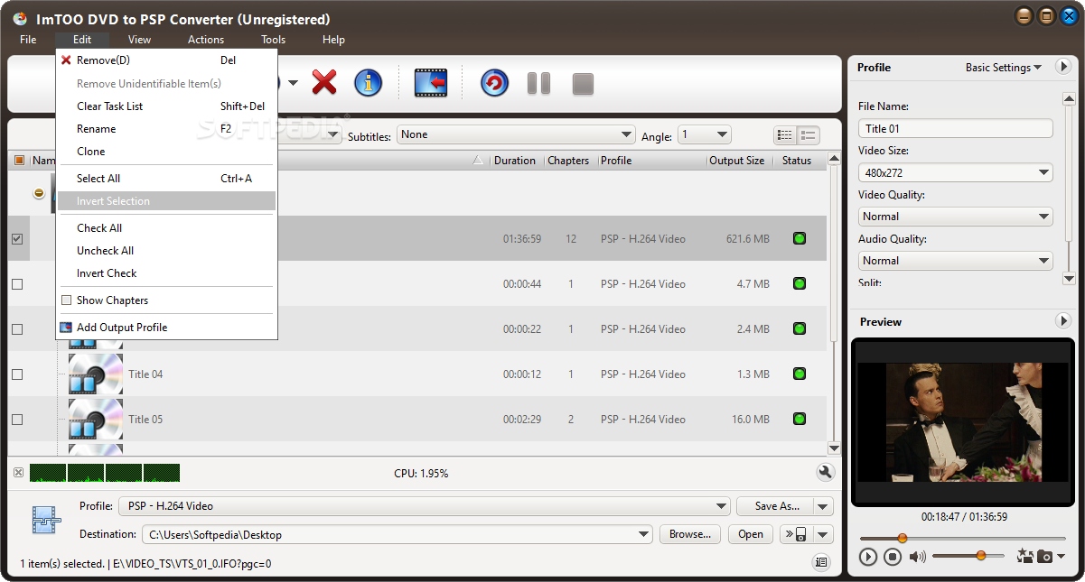Check the Title 05 checkbox
This screenshot has height=582, width=1085.
pyautogui.click(x=17, y=420)
